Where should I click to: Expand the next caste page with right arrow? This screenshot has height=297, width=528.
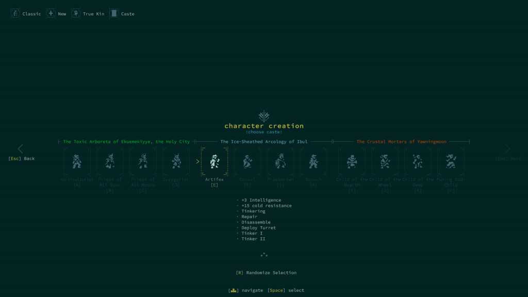508,149
